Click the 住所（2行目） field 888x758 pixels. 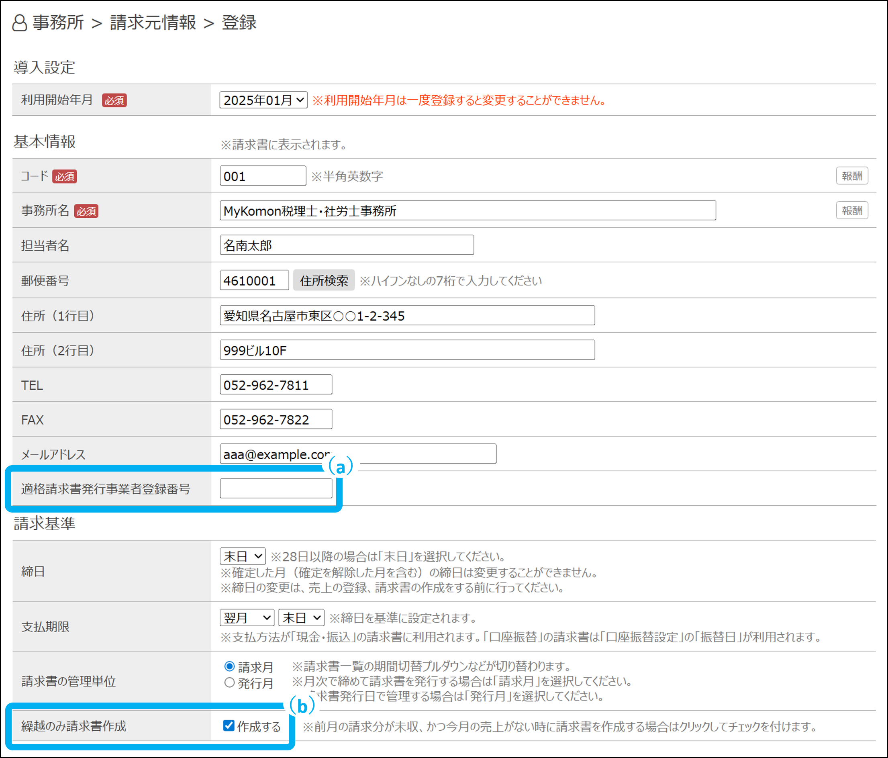(407, 350)
